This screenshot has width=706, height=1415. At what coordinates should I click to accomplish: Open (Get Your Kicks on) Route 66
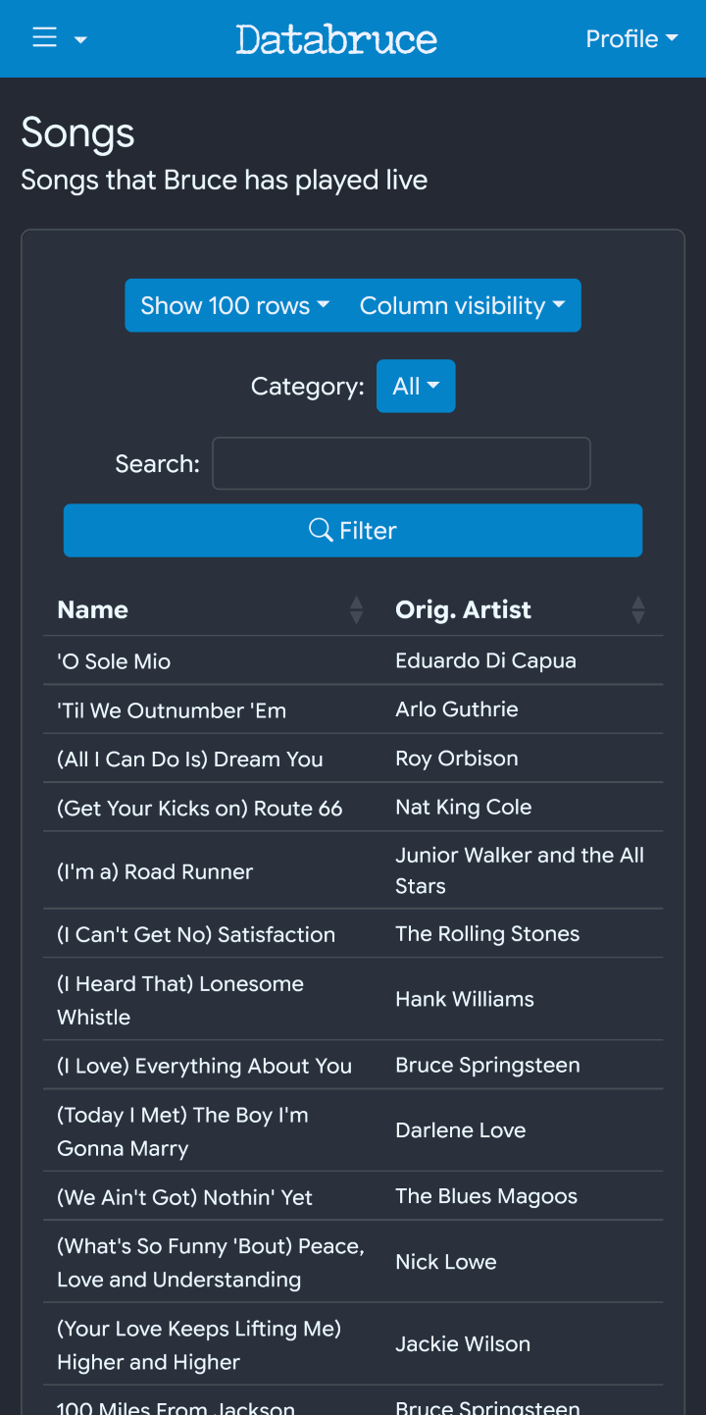200,809
